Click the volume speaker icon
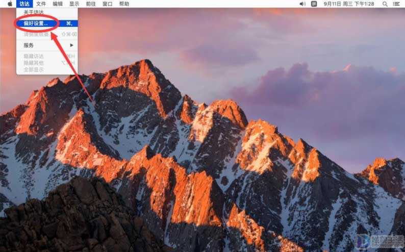 point(302,4)
